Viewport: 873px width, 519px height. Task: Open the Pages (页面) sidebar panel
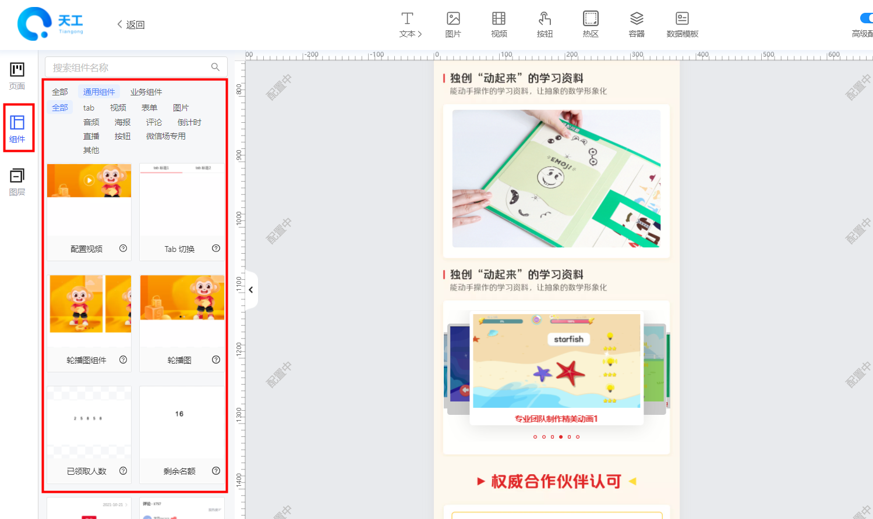[x=17, y=76]
